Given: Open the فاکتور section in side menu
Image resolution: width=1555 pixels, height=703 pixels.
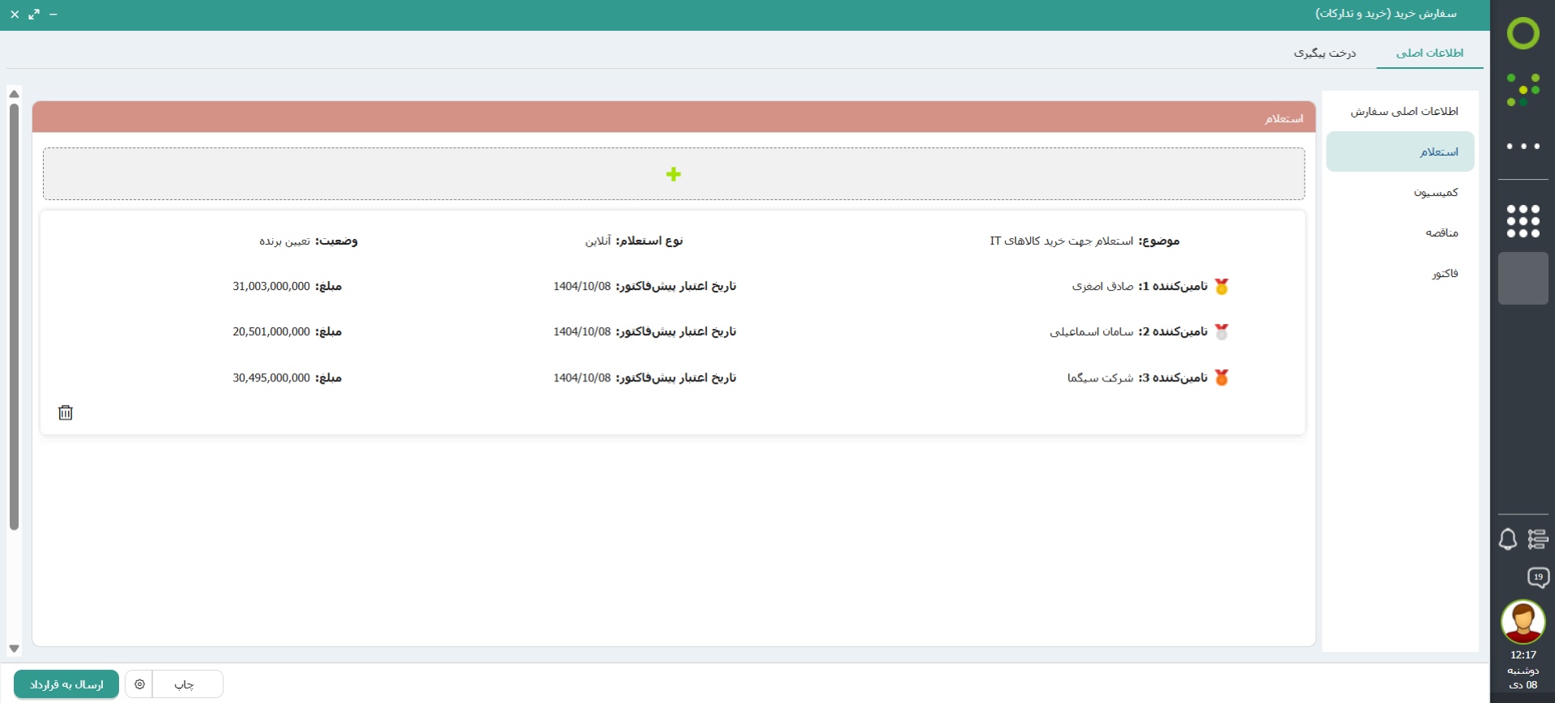Looking at the screenshot, I should click(1444, 274).
